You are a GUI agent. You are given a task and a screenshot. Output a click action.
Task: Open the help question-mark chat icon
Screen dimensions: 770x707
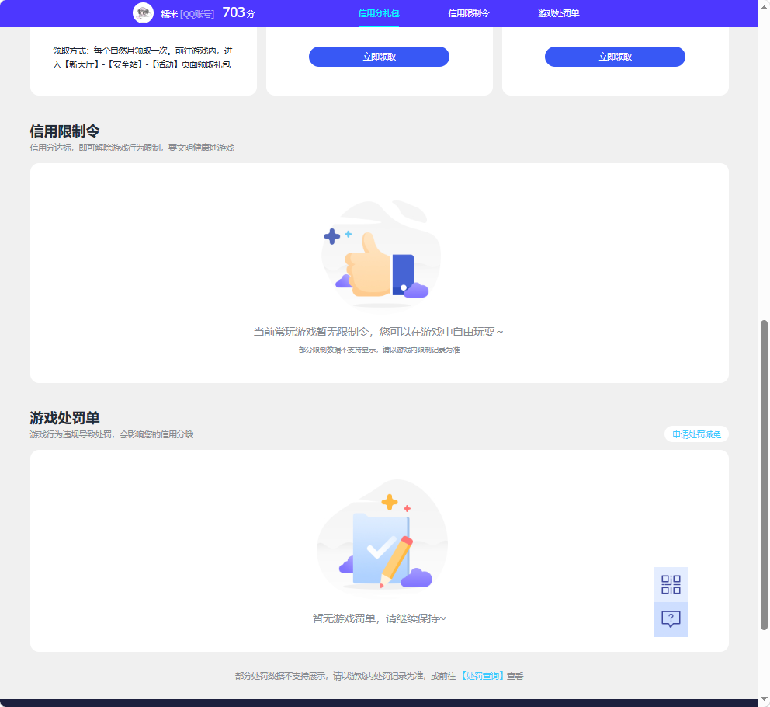[x=671, y=619]
